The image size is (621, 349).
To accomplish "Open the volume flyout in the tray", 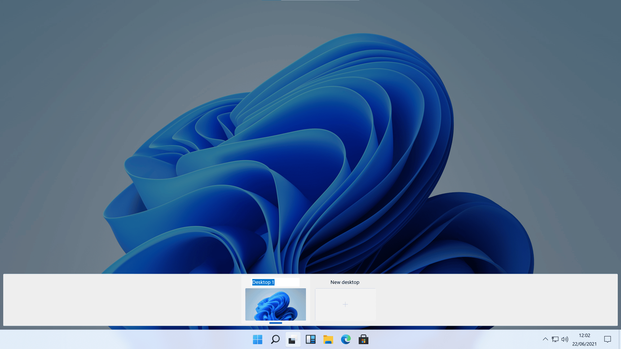I will pyautogui.click(x=565, y=339).
